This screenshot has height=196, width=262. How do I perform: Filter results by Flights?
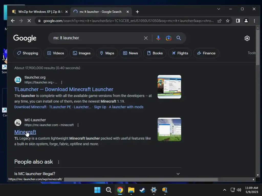[x=180, y=53]
